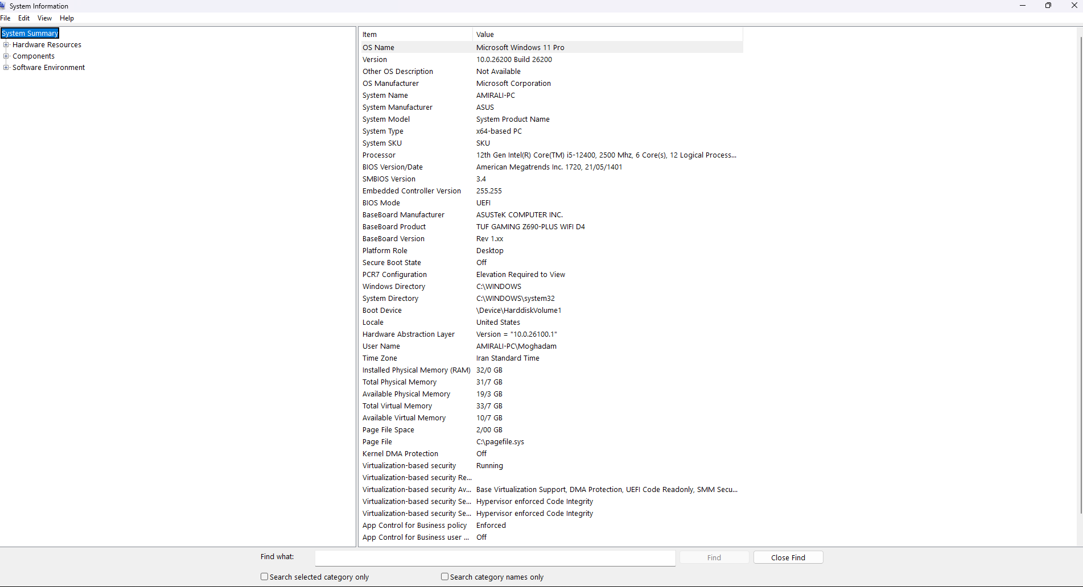The image size is (1083, 587).
Task: Enable Search category names only checkbox
Action: point(444,577)
